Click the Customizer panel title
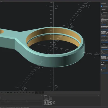Viewport: 108px width, 108px height. [103, 3]
